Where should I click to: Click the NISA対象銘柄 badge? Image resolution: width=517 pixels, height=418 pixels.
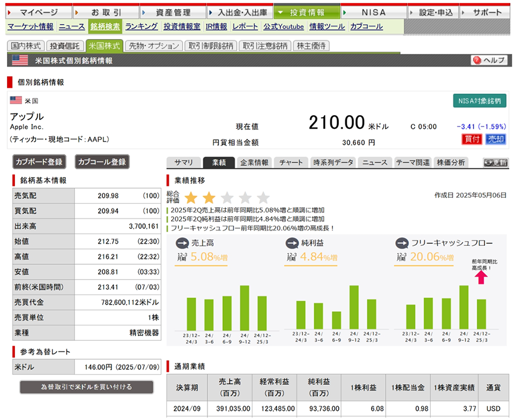[x=480, y=100]
